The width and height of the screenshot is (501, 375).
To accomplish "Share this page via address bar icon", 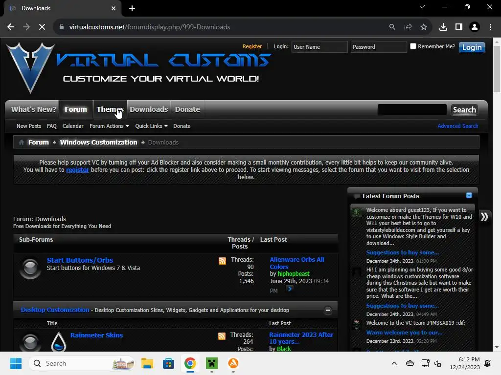I will click(408, 27).
